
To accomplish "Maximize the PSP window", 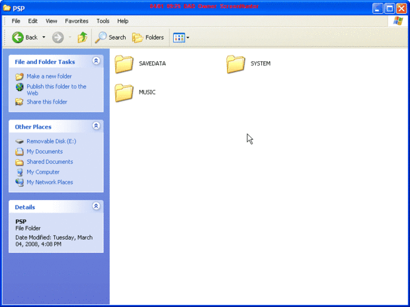I will click(389, 9).
